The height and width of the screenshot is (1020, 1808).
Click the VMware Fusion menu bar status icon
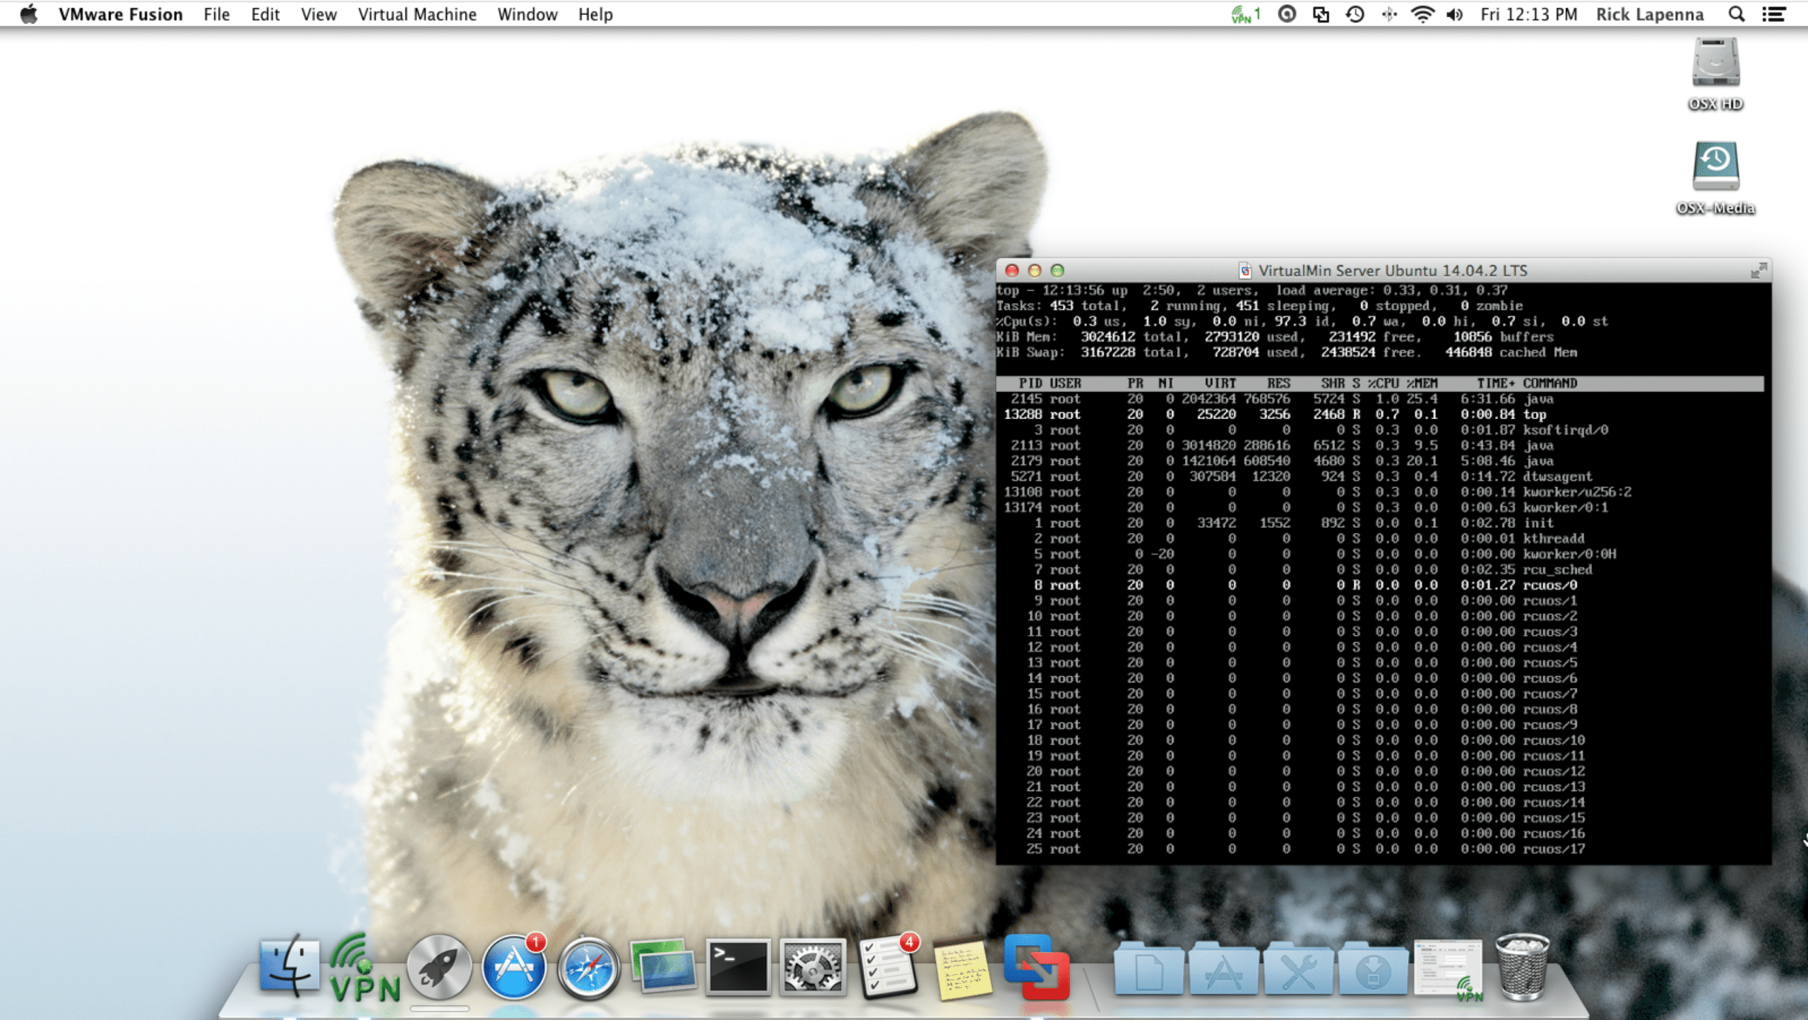[x=1321, y=14]
